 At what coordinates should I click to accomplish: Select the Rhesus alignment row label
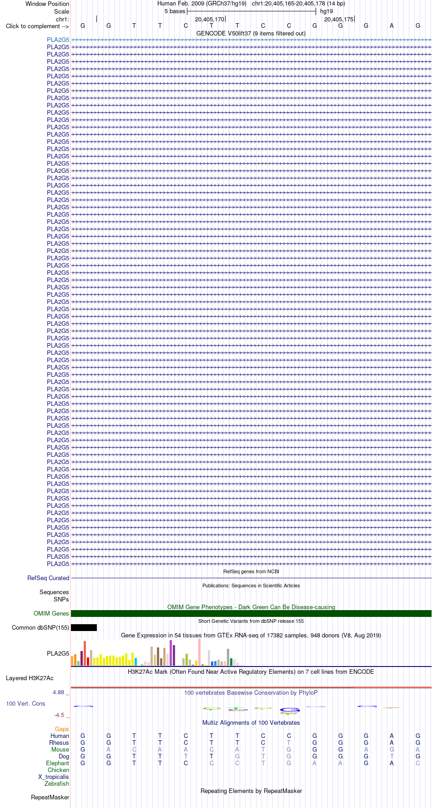point(59,743)
